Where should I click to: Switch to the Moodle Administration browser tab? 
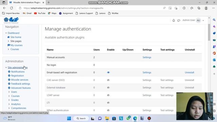[x=26, y=2]
